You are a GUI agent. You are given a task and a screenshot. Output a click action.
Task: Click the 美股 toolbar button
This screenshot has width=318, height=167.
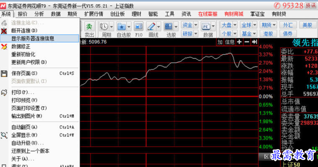point(307,25)
